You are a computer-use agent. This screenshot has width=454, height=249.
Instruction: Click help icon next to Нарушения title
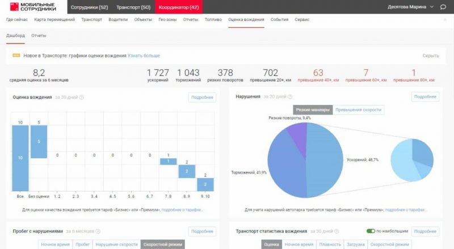(x=288, y=97)
